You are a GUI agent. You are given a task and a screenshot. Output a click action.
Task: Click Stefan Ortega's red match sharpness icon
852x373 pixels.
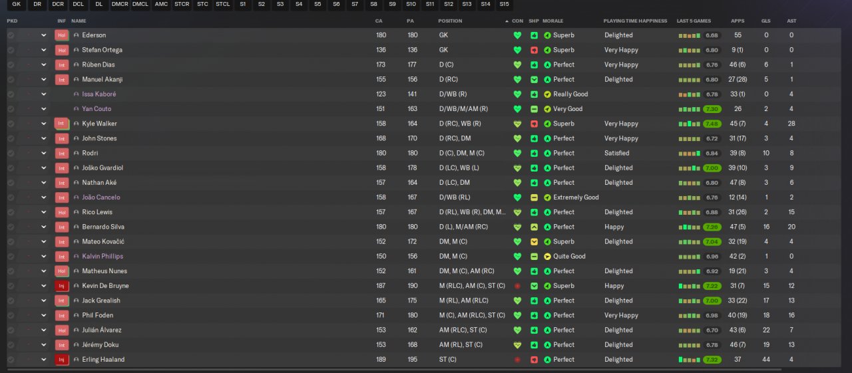tap(534, 50)
